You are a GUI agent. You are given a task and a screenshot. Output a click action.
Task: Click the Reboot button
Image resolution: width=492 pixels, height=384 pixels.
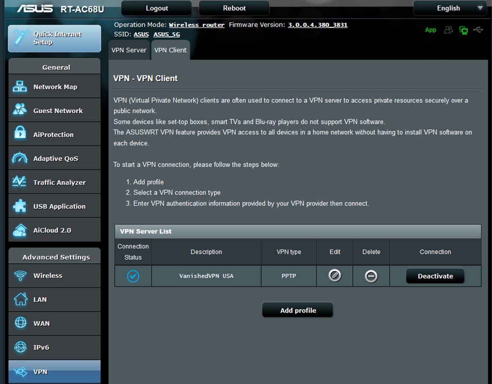(x=234, y=8)
